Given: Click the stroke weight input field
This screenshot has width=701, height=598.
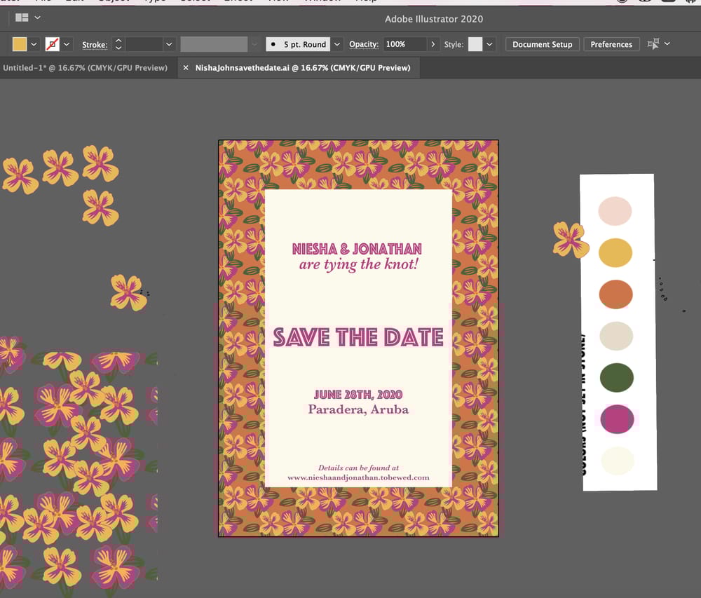Looking at the screenshot, I should click(144, 44).
